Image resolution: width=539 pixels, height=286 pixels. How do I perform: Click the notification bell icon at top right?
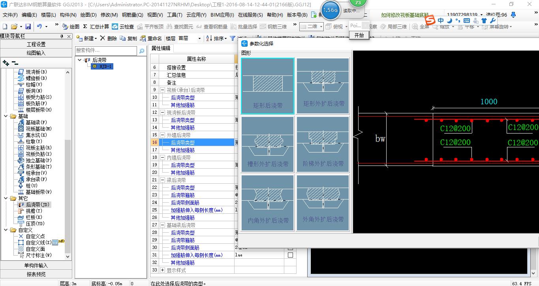[513, 15]
